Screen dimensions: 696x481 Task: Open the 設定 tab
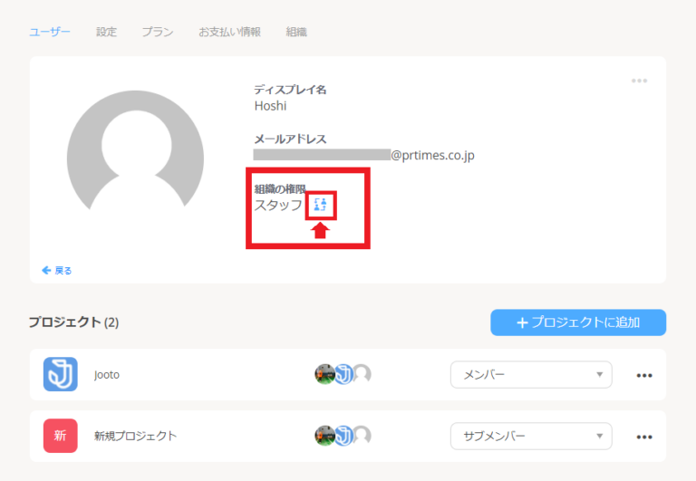click(107, 32)
